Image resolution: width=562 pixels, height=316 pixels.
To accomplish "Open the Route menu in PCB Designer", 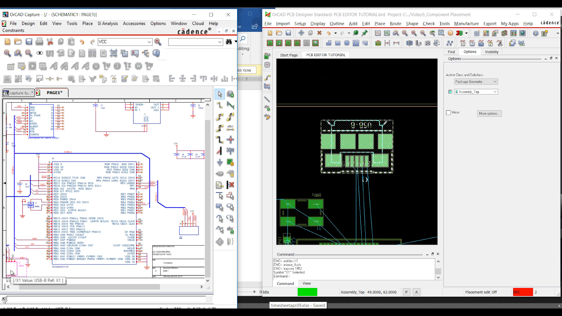I will pos(395,24).
